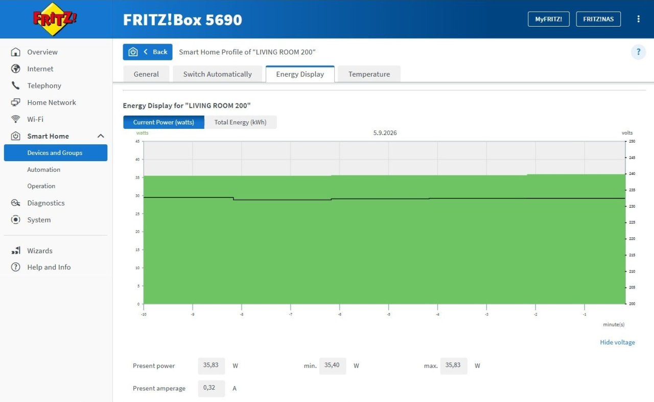Click the Present amperage value field
This screenshot has height=402, width=654.
(x=211, y=388)
